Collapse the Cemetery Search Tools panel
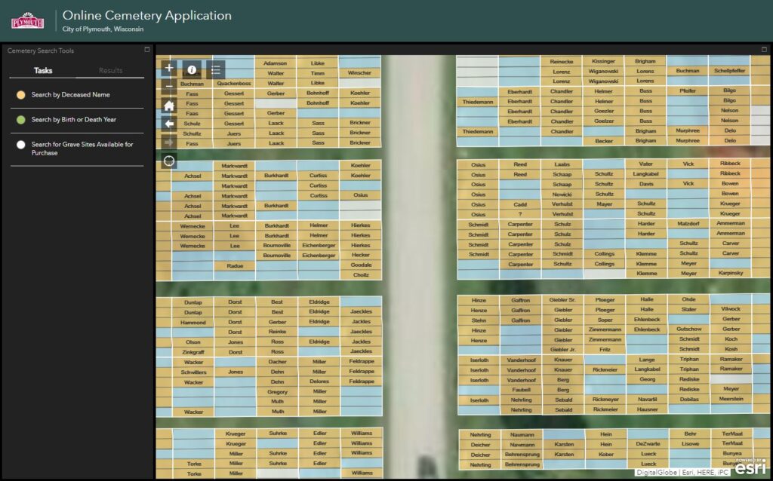The width and height of the screenshot is (773, 481). (147, 51)
